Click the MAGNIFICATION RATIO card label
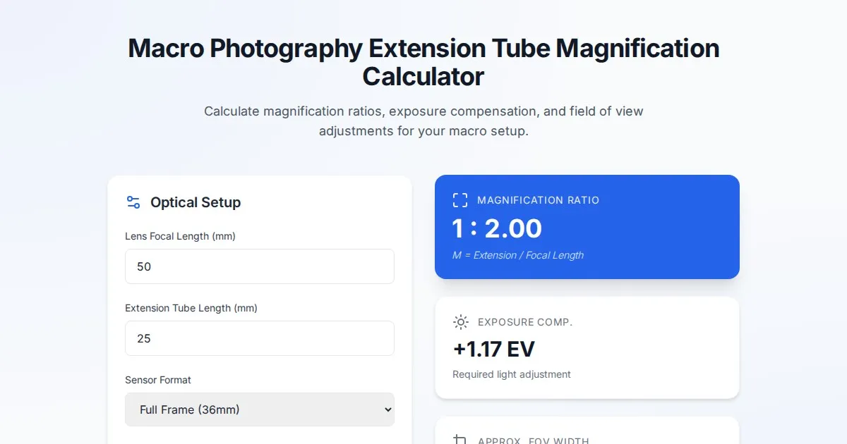The image size is (847, 444). tap(538, 200)
